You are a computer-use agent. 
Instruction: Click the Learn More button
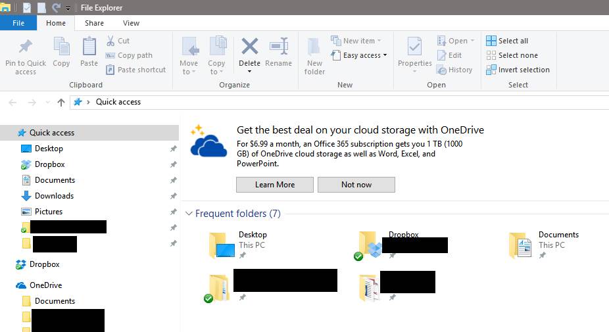coord(275,185)
